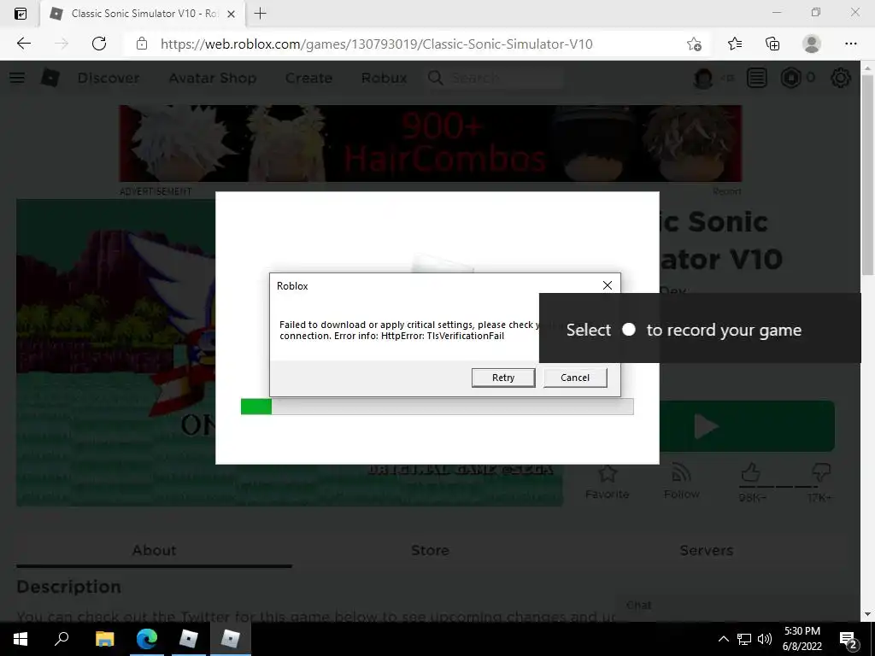Switch to the About tab
This screenshot has width=875, height=656.
click(x=154, y=551)
